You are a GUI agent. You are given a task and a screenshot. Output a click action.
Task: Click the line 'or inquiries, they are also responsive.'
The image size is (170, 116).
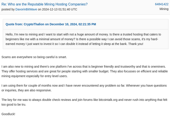[x=27, y=90]
